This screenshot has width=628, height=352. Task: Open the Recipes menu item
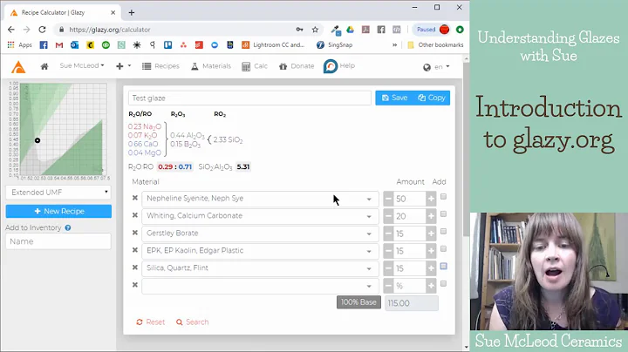[160, 66]
